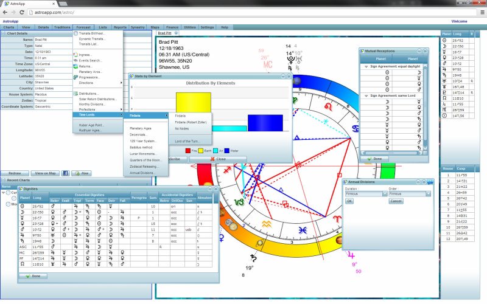Click the Progressions icon in Forecast menu
This screenshot has height=304, width=487.
75,77
